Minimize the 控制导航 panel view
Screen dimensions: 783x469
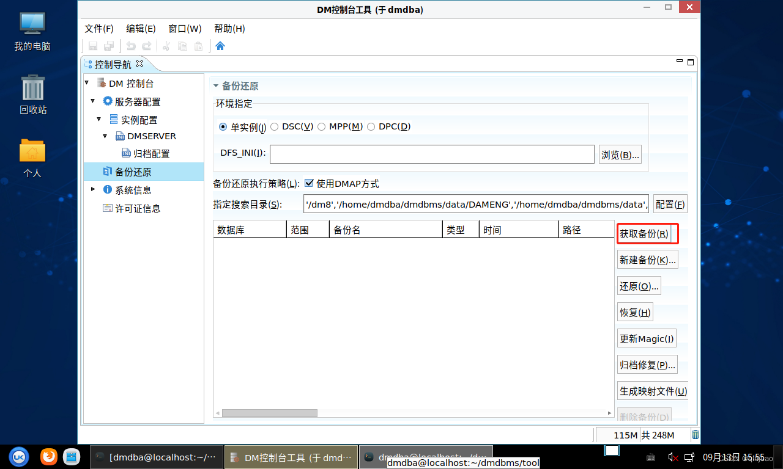click(680, 61)
